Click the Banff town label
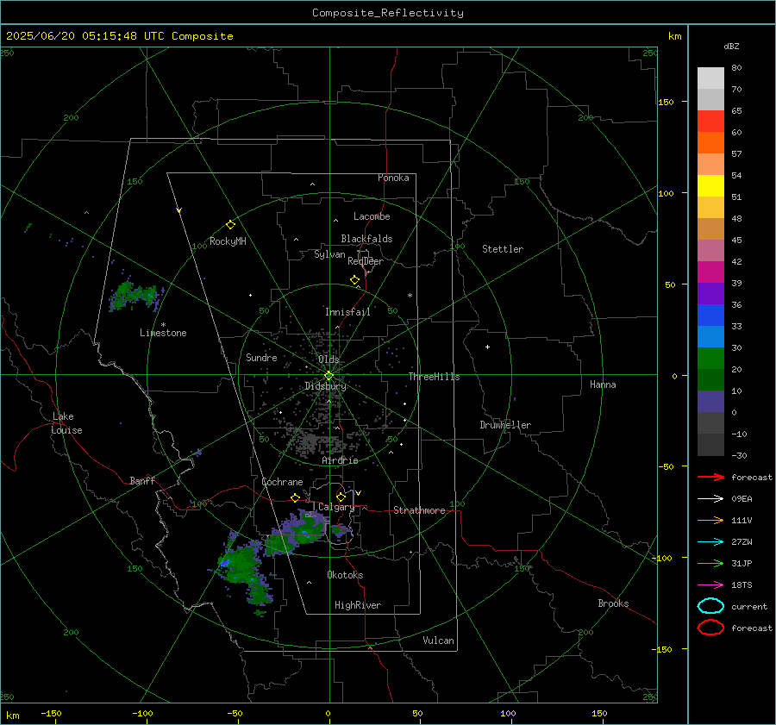This screenshot has width=776, height=725. (x=142, y=480)
